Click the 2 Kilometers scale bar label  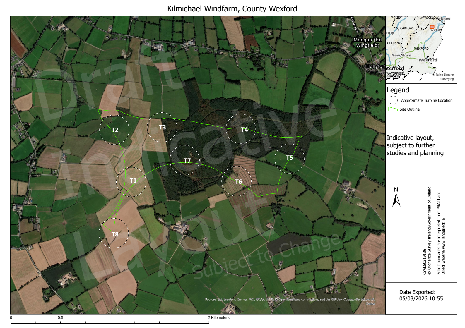[219, 317]
